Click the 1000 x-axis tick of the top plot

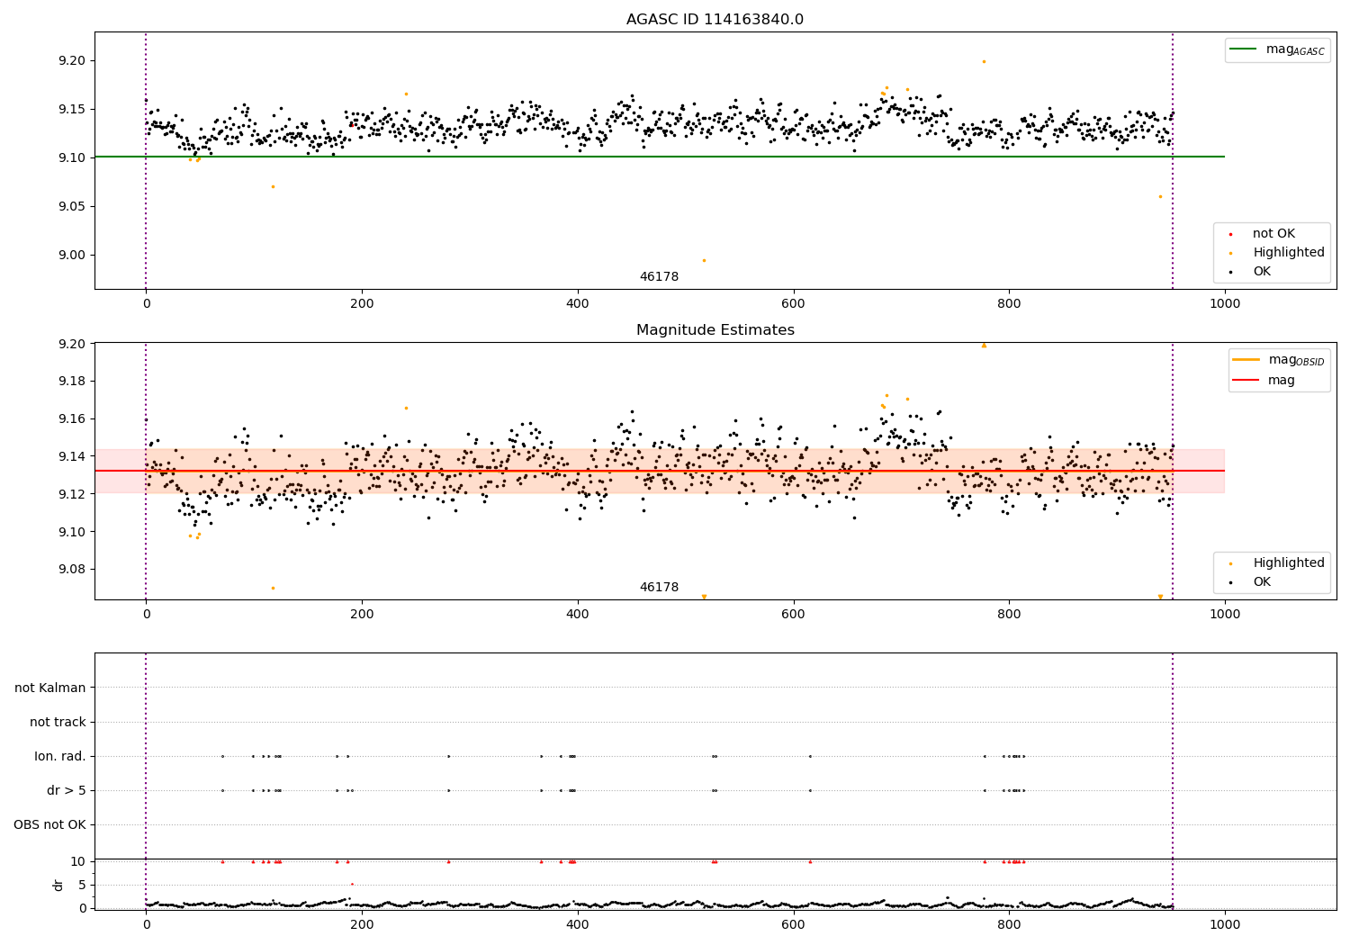click(x=1225, y=304)
